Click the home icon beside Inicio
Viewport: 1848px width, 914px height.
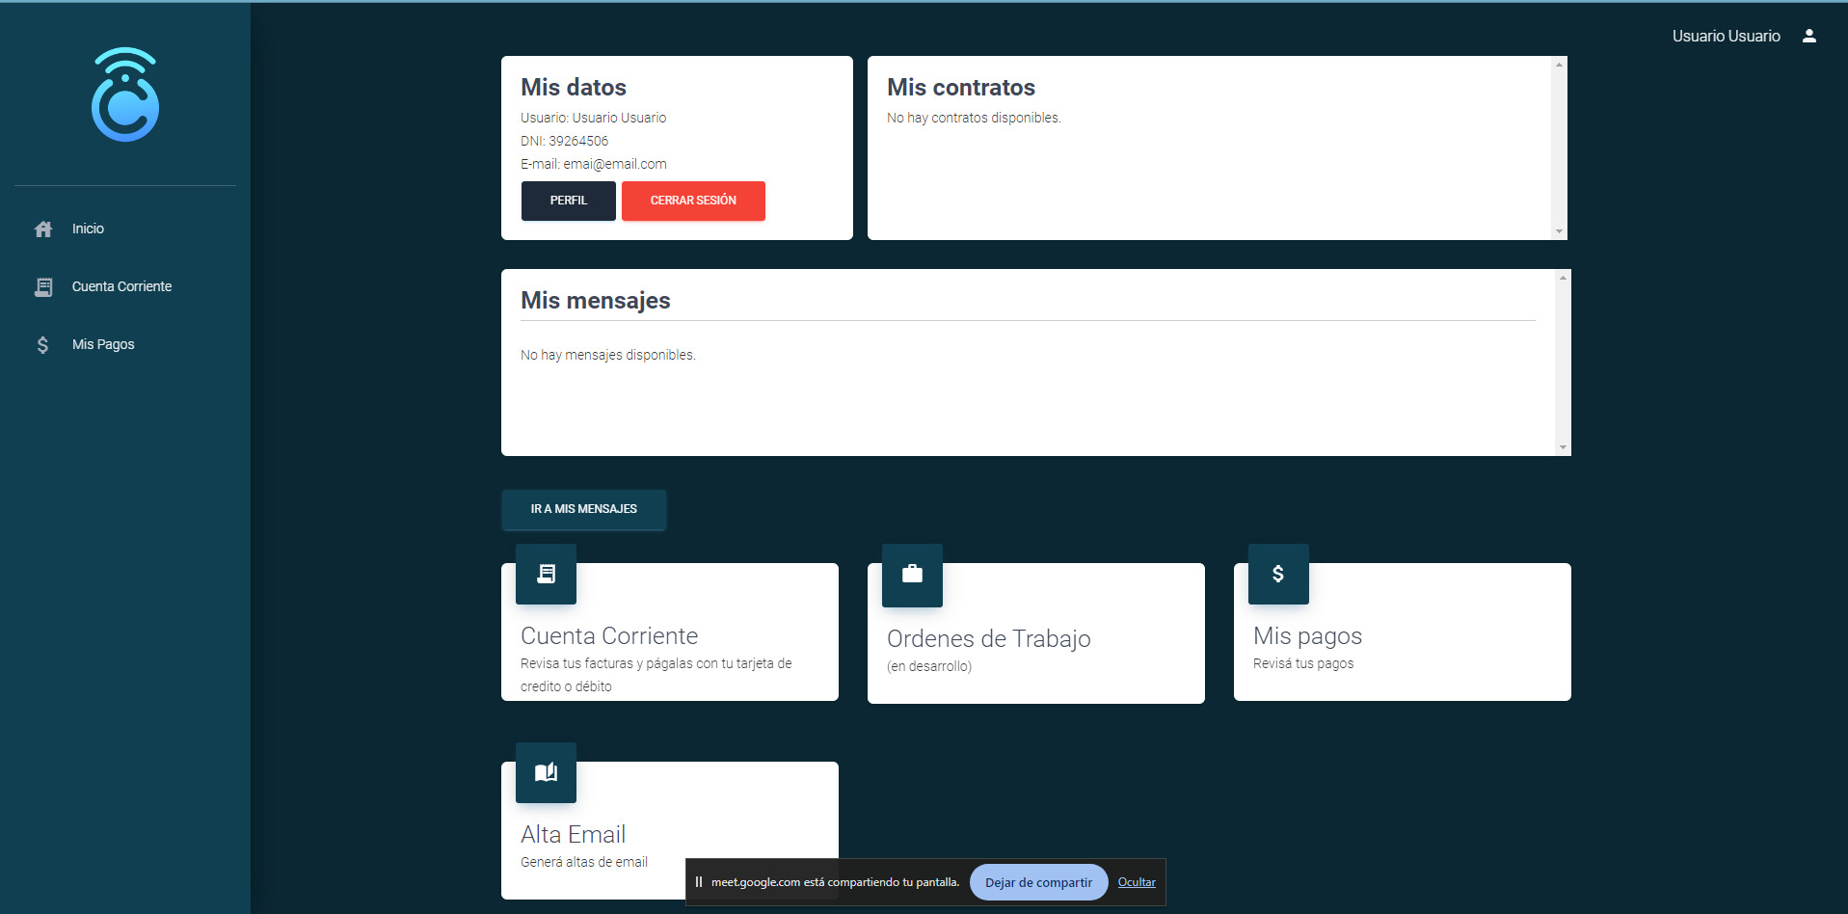coord(43,229)
